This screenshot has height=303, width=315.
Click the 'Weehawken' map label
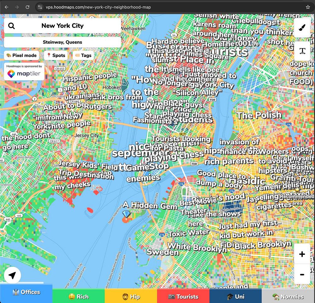[x=133, y=28]
